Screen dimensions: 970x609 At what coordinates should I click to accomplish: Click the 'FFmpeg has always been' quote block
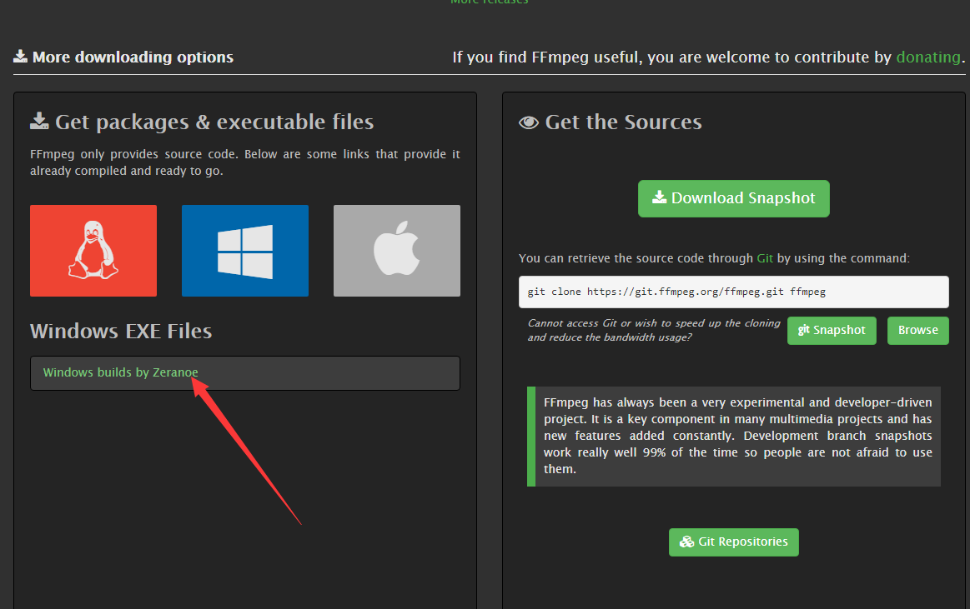(x=734, y=436)
